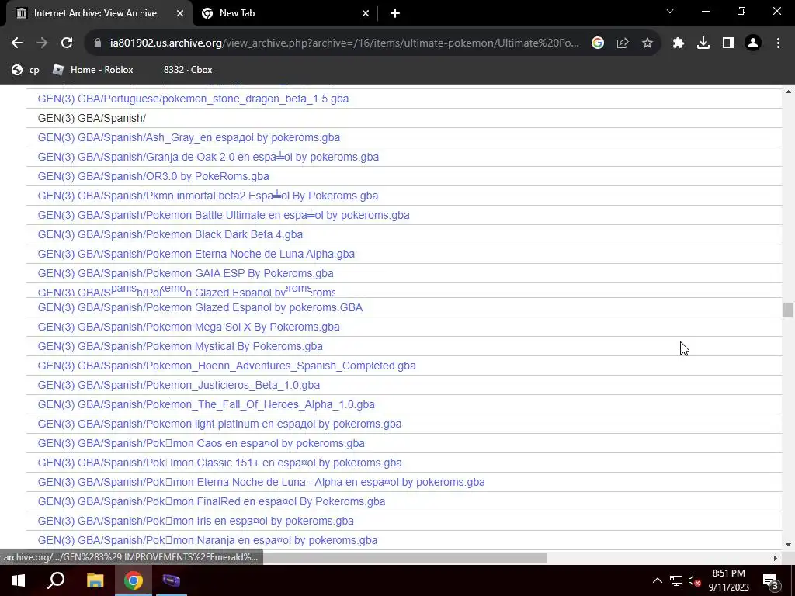
Task: Reload the current page
Action: click(x=67, y=43)
